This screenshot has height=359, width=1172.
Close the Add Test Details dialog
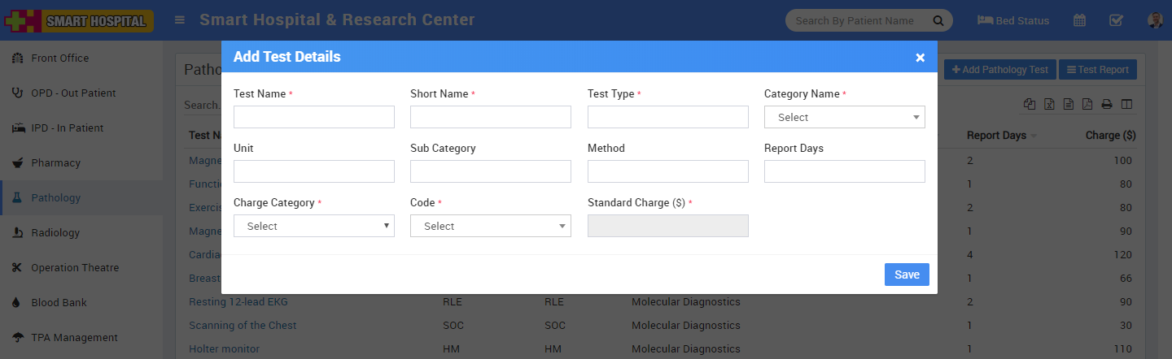point(920,58)
